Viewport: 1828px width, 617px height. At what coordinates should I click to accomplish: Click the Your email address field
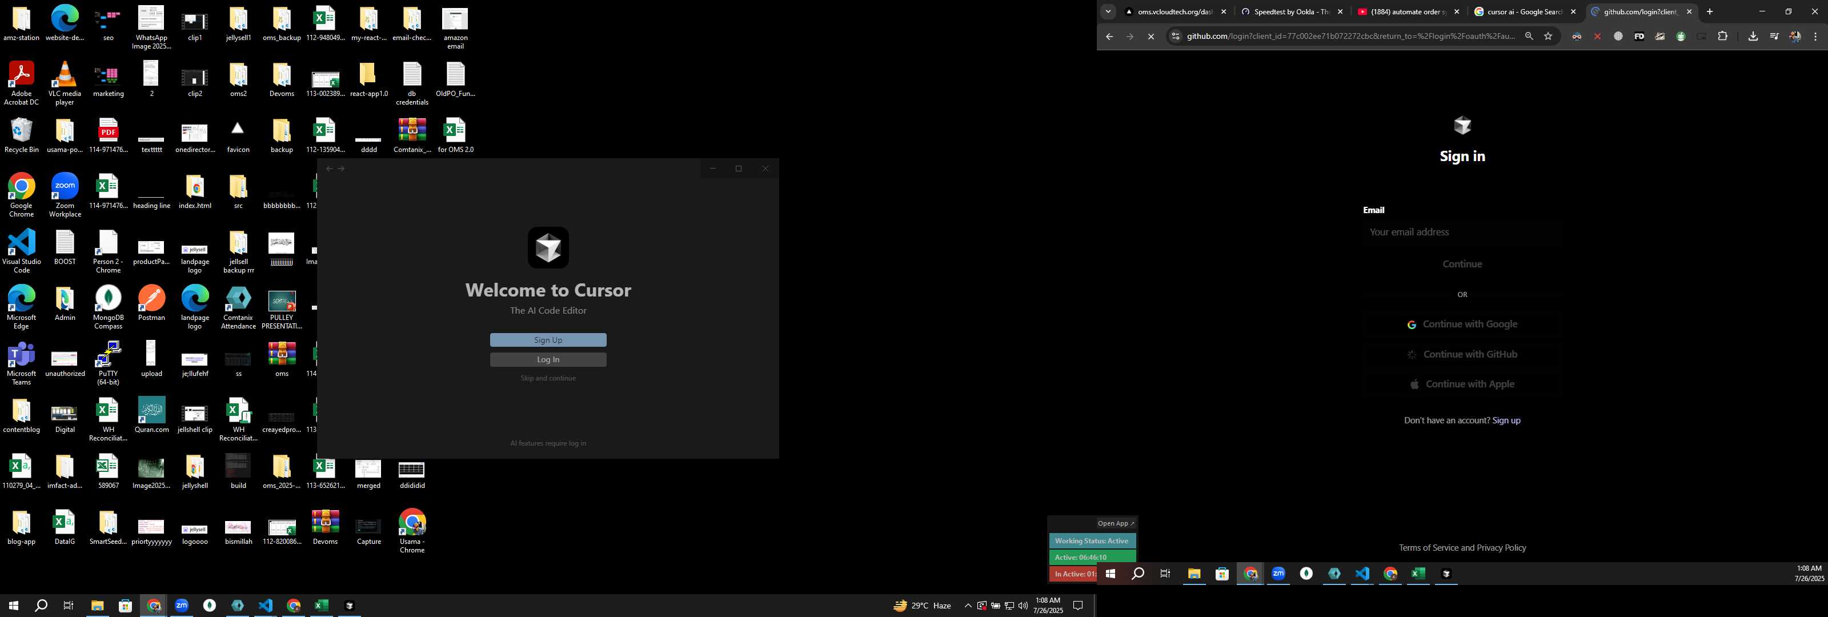point(1462,232)
